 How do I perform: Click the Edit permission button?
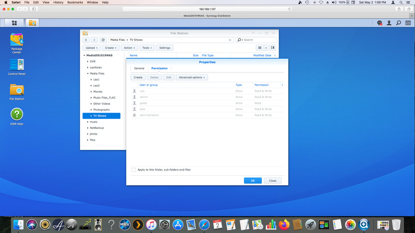pos(169,77)
